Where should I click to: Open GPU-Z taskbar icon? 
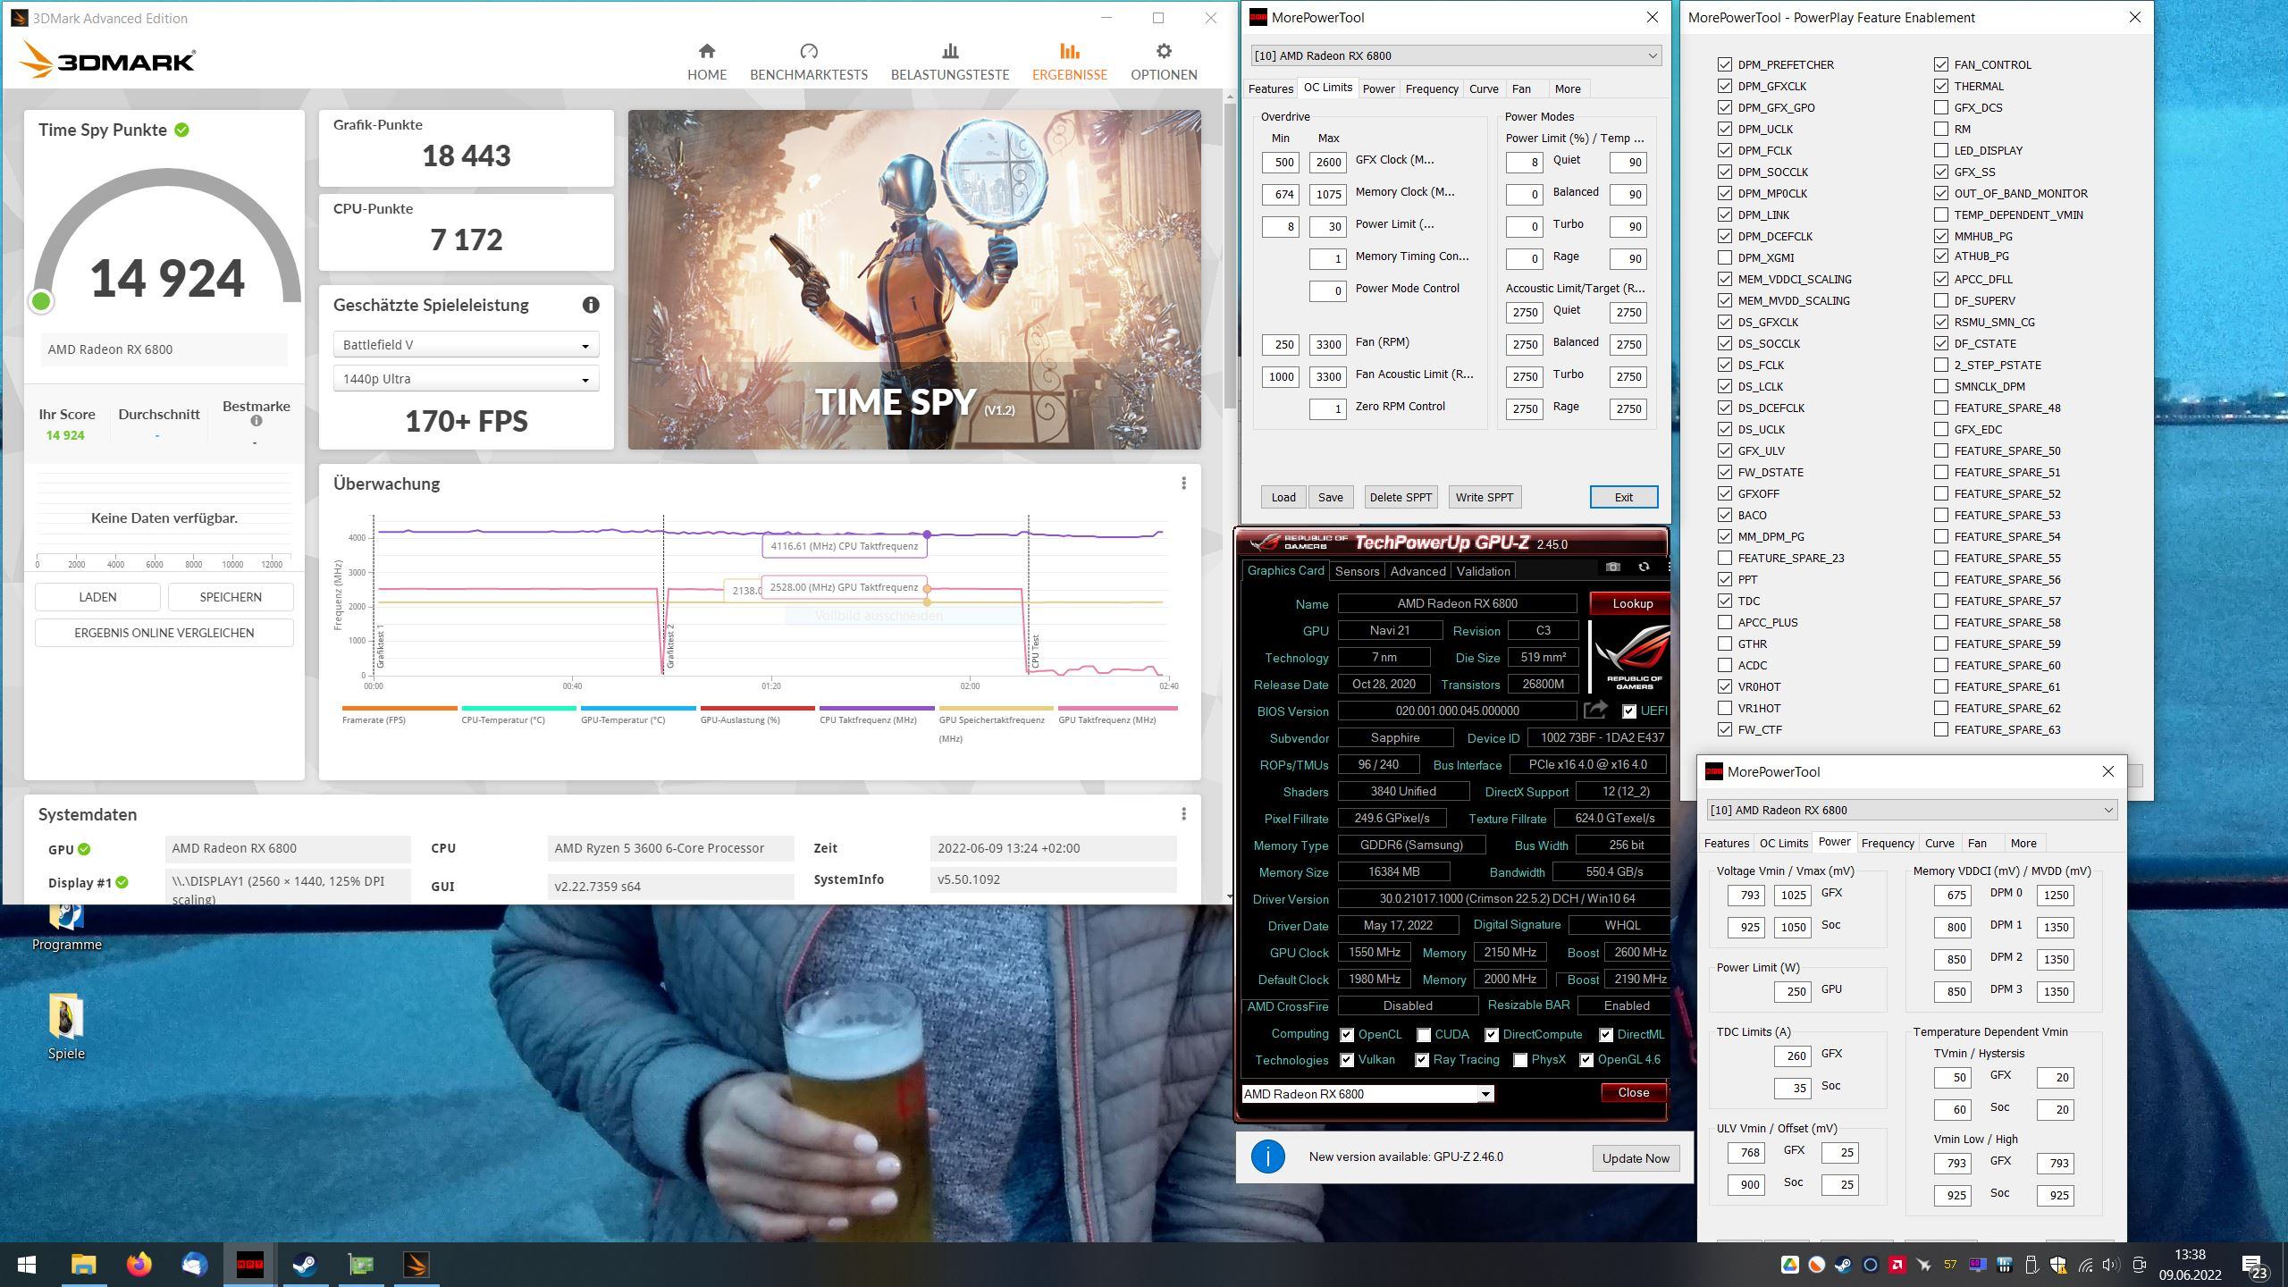pyautogui.click(x=360, y=1265)
